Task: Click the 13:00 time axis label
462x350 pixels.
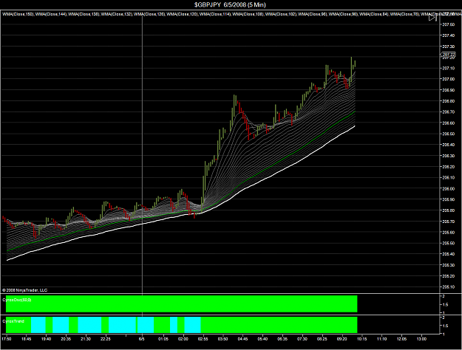Action: 421,339
